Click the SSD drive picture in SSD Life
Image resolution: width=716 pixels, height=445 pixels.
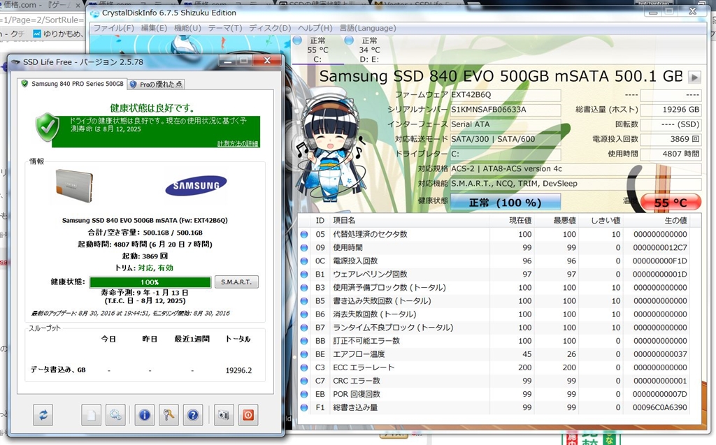74,185
